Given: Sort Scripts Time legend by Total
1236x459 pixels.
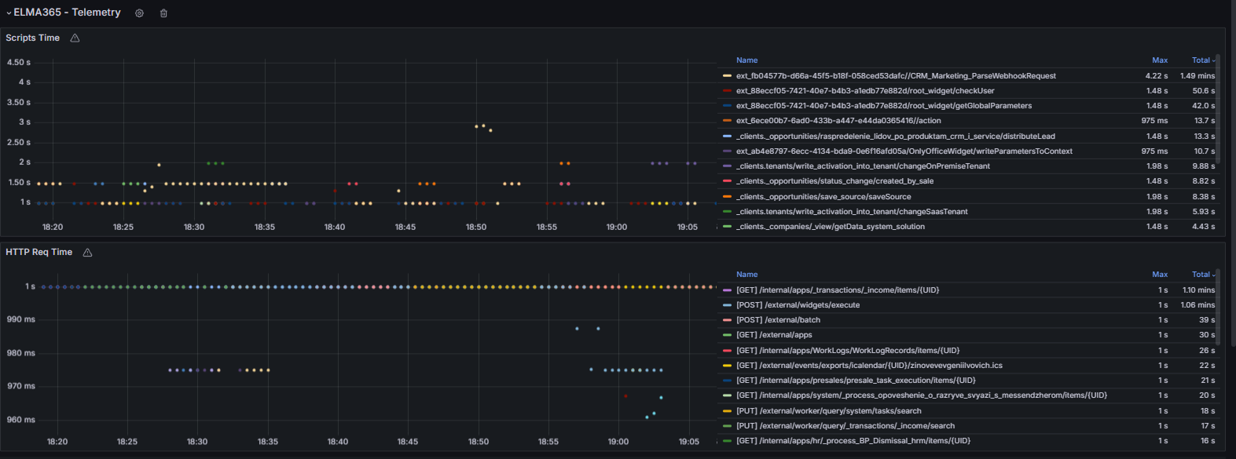Looking at the screenshot, I should [1203, 60].
